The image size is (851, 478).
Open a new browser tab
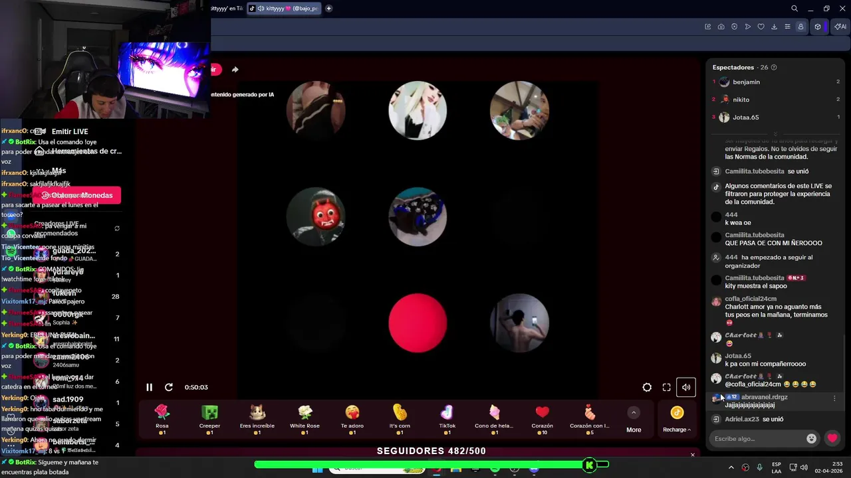[328, 9]
